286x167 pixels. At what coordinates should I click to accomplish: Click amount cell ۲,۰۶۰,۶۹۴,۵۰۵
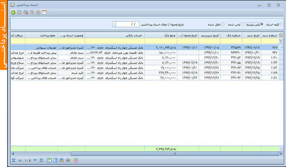click(x=161, y=48)
